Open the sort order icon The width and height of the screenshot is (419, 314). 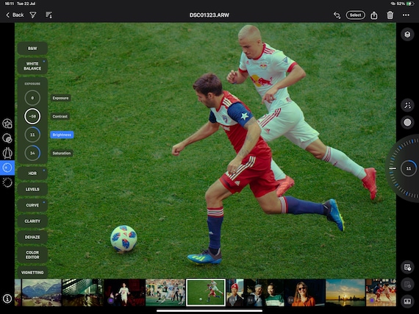point(49,15)
